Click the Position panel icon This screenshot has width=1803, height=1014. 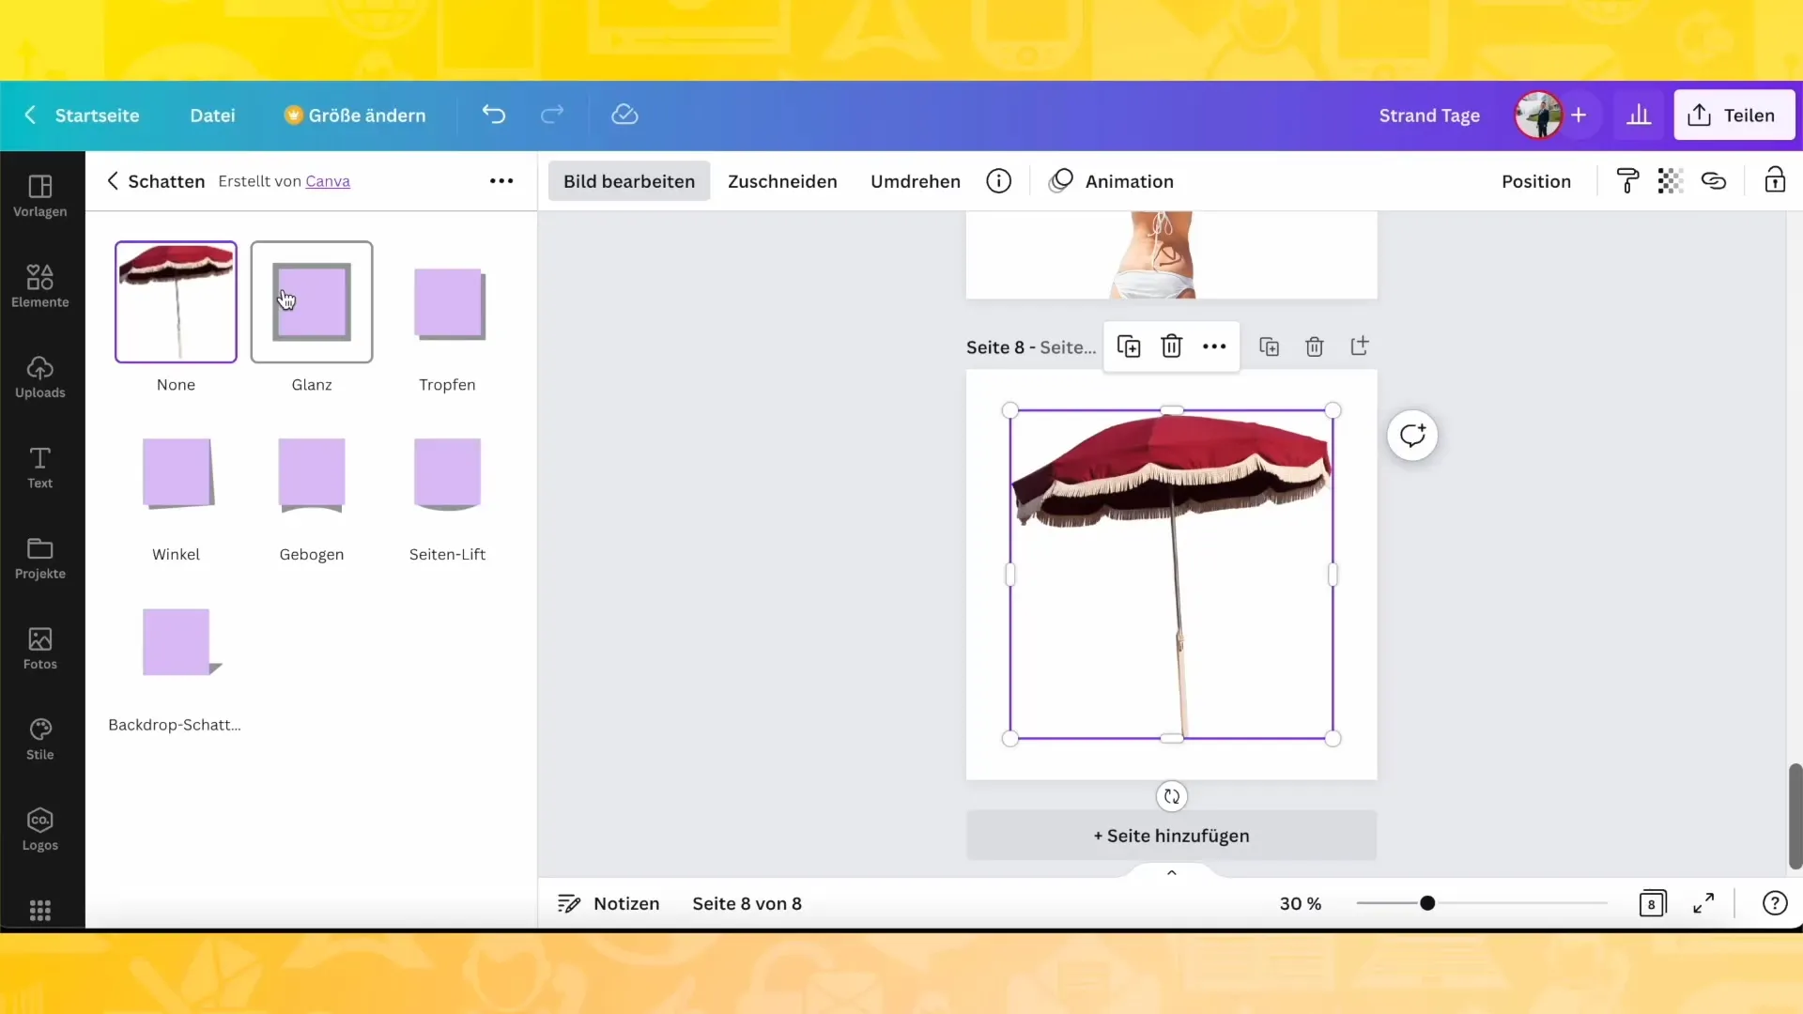[x=1535, y=181]
